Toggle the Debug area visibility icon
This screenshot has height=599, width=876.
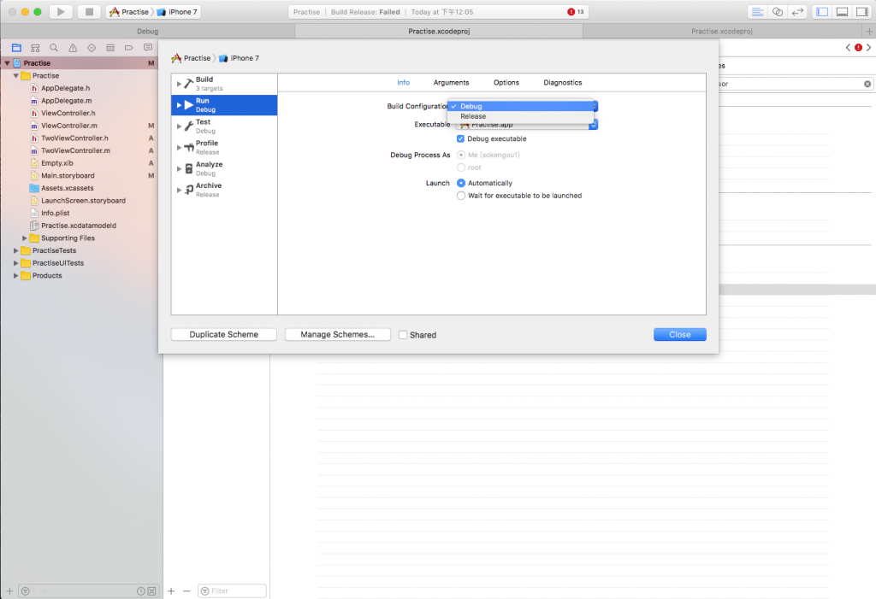843,12
